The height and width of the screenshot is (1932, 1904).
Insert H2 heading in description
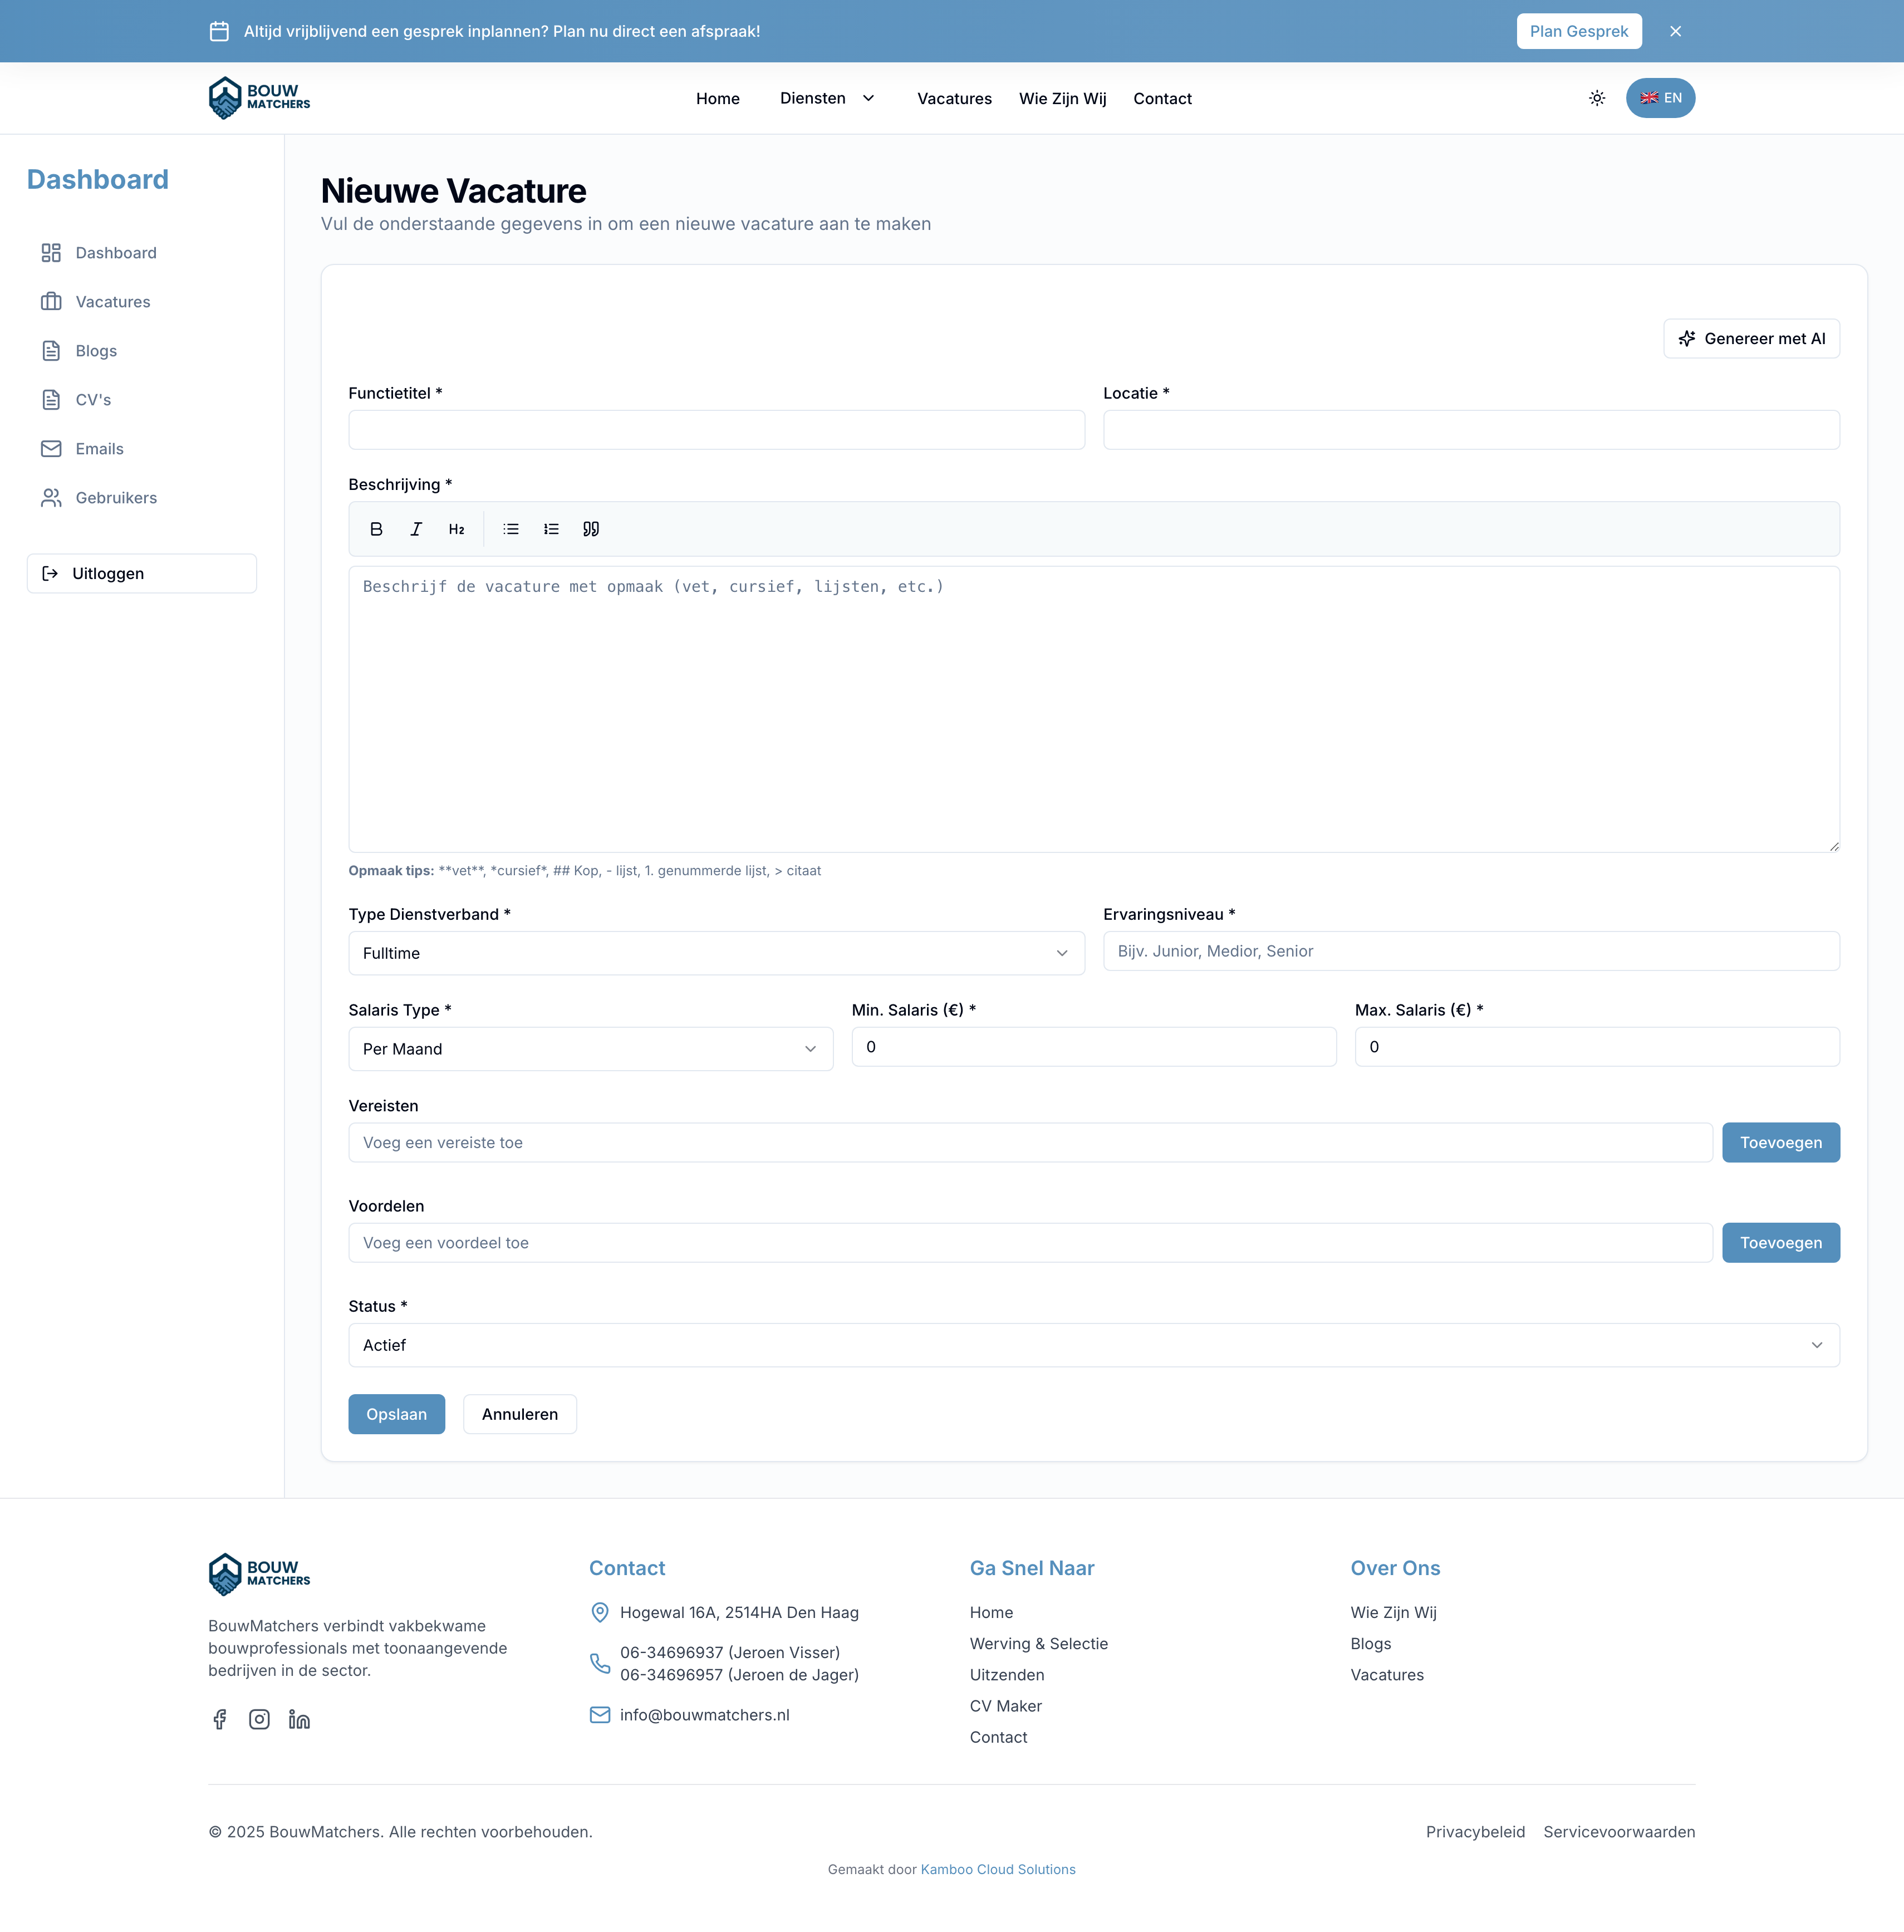tap(456, 529)
